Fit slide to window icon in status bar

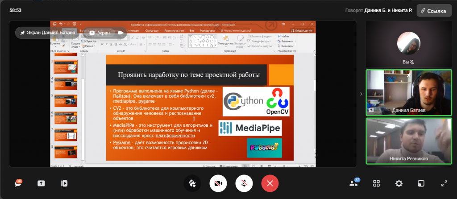312,166
